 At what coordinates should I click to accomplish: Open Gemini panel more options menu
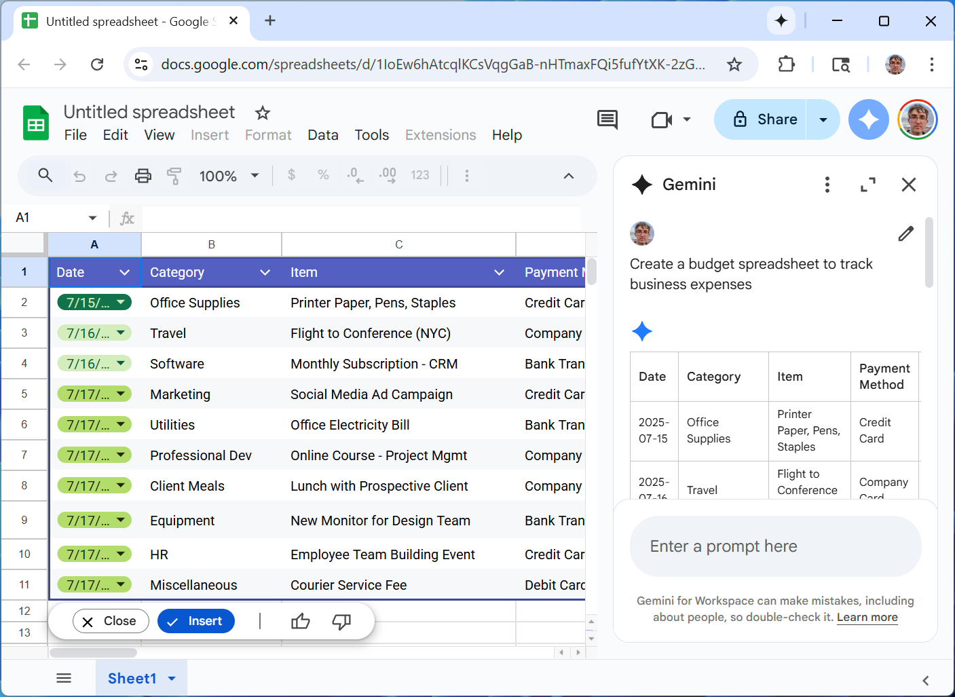pyautogui.click(x=827, y=185)
